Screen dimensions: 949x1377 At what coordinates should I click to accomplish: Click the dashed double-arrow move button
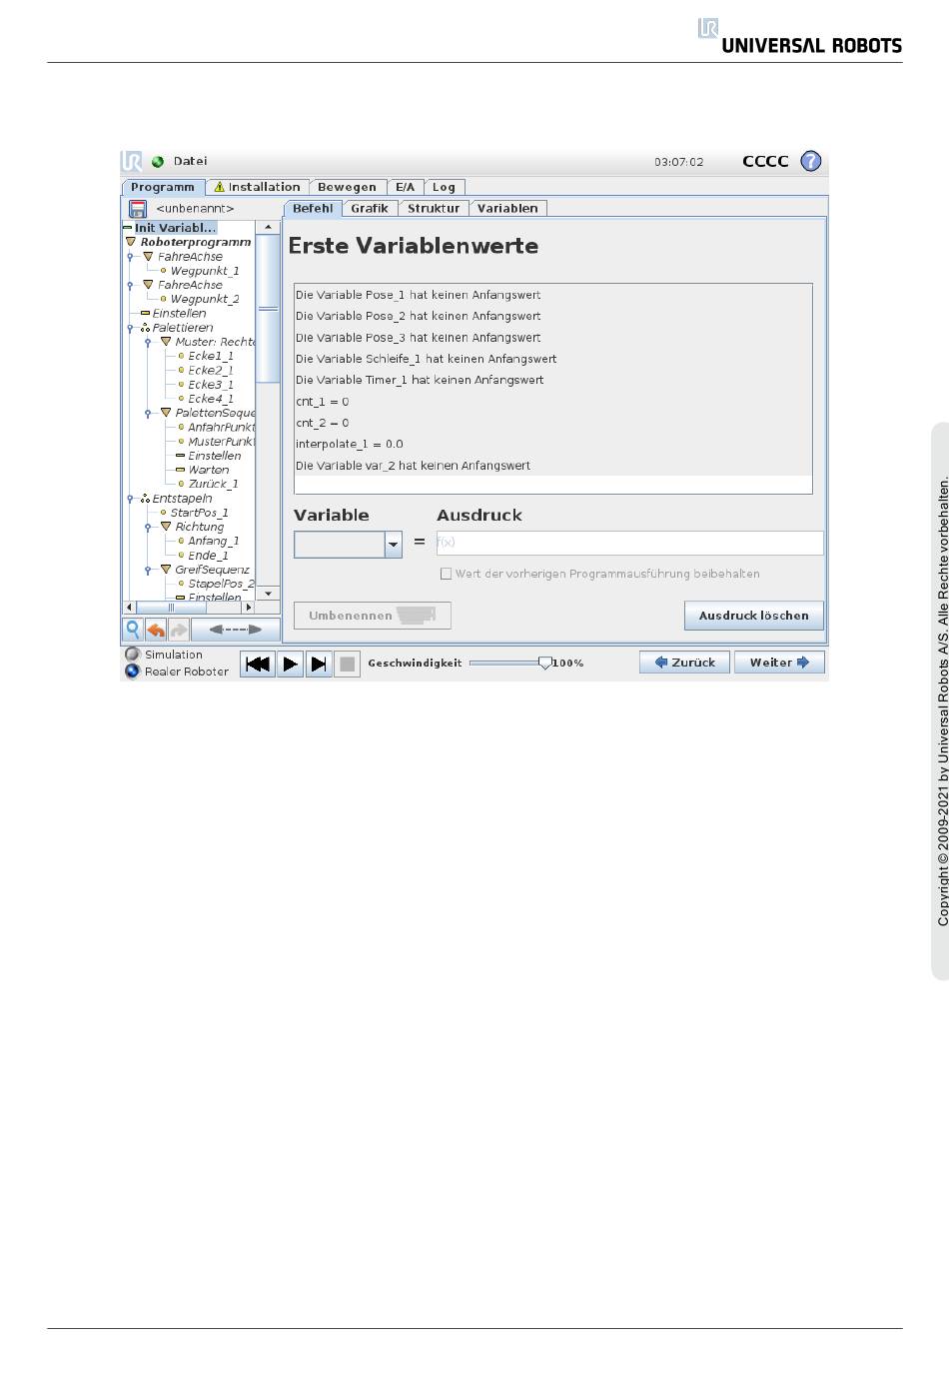pyautogui.click(x=236, y=630)
